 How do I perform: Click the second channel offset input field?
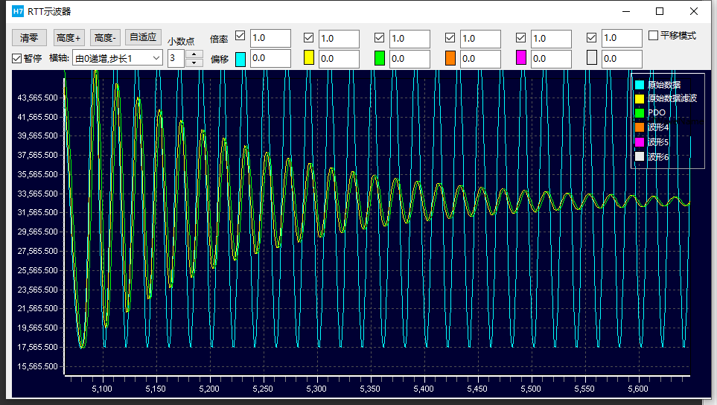click(x=339, y=59)
